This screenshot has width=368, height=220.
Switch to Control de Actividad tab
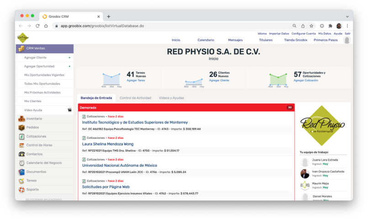136,98
